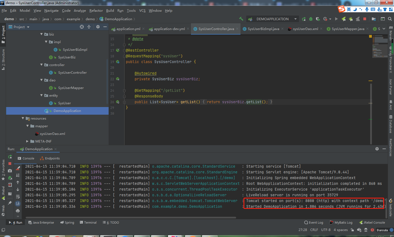394x237 pixels.
Task: Open the JRebel Console
Action: coord(372,223)
